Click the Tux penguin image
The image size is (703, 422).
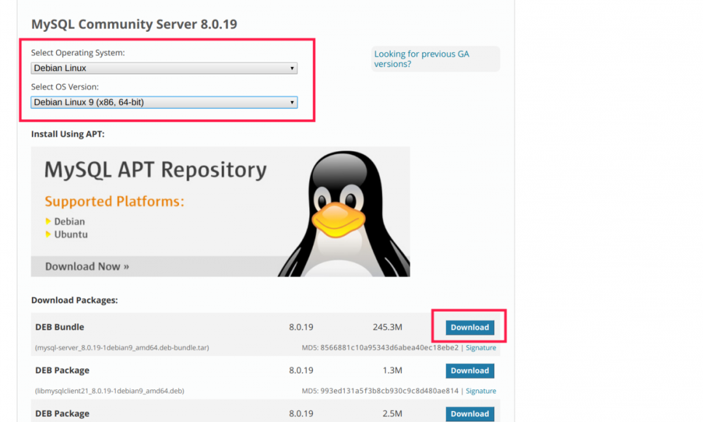[x=344, y=214]
